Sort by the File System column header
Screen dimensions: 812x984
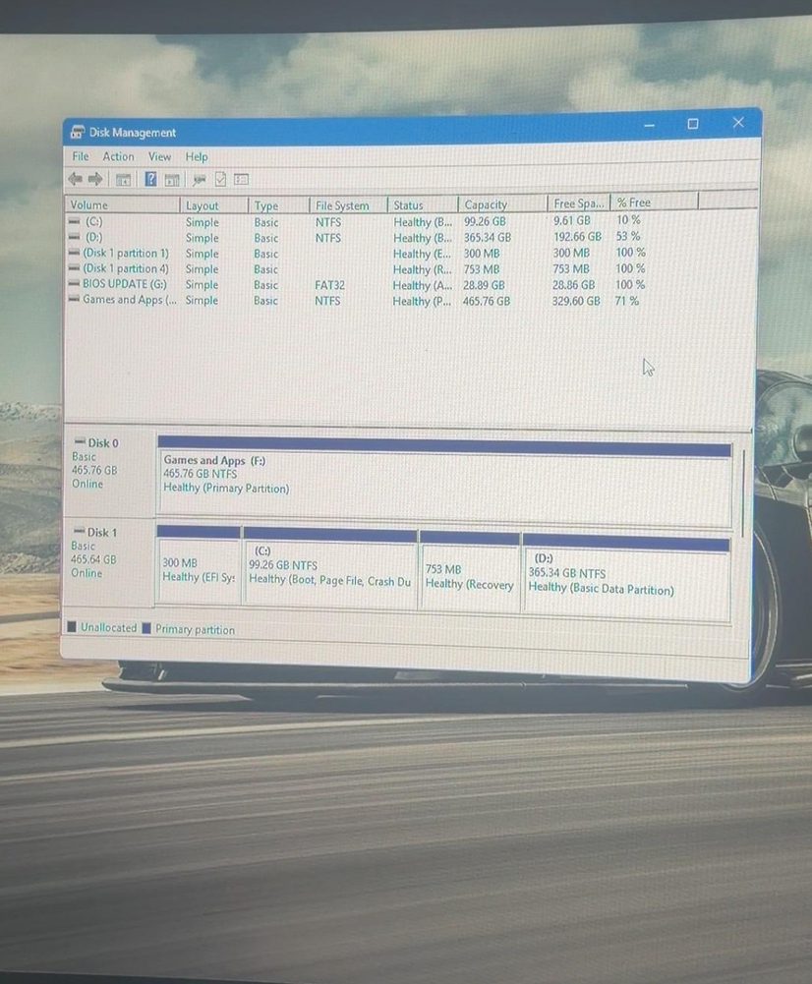[x=348, y=205]
